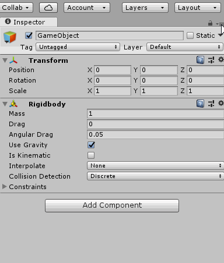Image resolution: width=224 pixels, height=263 pixels.
Task: Click the Position Z field
Action: 205,70
